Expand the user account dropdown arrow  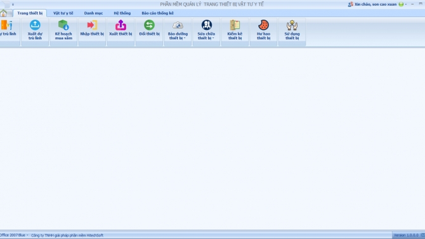point(406,4)
